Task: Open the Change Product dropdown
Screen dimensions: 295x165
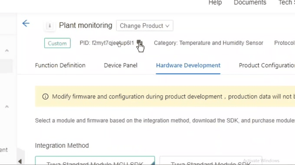Action: click(x=144, y=25)
